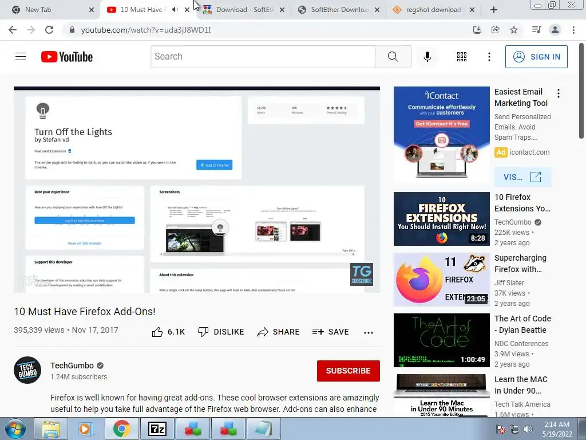The image size is (586, 440).
Task: Open Chrome's three-dot menu
Action: point(573,30)
